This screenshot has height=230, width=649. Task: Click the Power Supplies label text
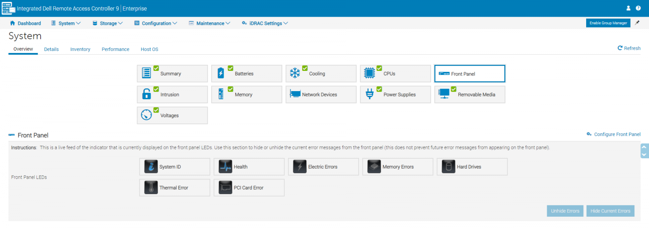click(400, 95)
